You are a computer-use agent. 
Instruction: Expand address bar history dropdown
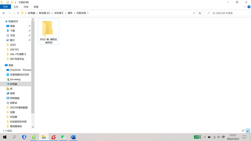point(194,13)
